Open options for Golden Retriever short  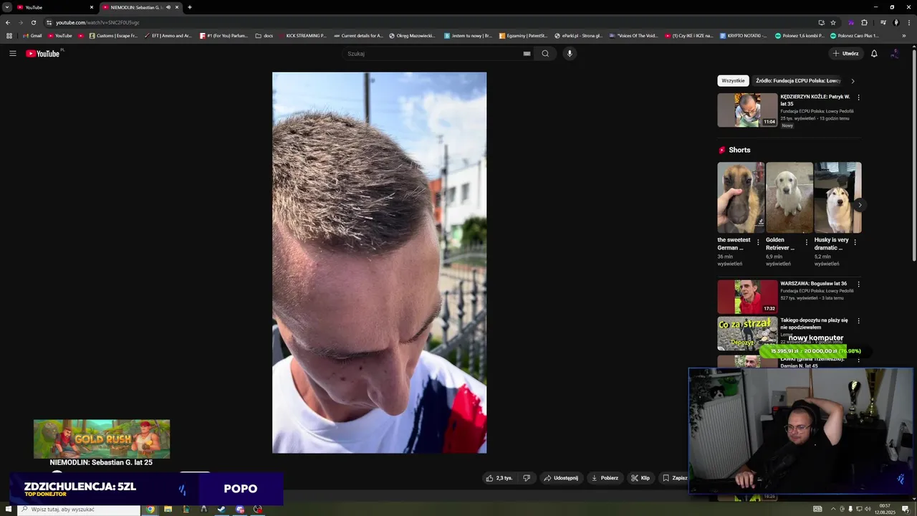click(807, 242)
